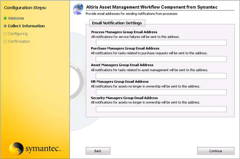Click the Welcome step label
Screen dimensions: 240x159
[x=16, y=18]
